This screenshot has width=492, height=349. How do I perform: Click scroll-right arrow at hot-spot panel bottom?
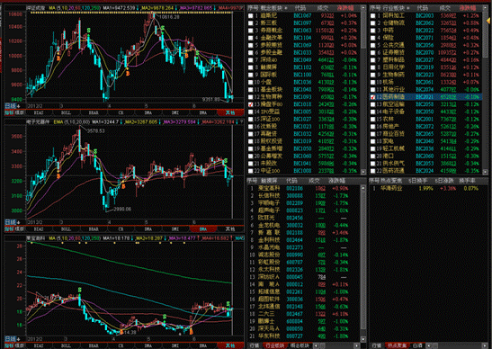click(485, 345)
